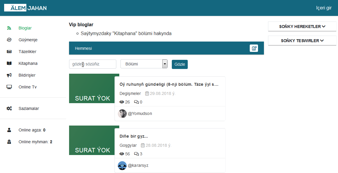
Task: Open Täzelikler news section
Action: pyautogui.click(x=27, y=52)
